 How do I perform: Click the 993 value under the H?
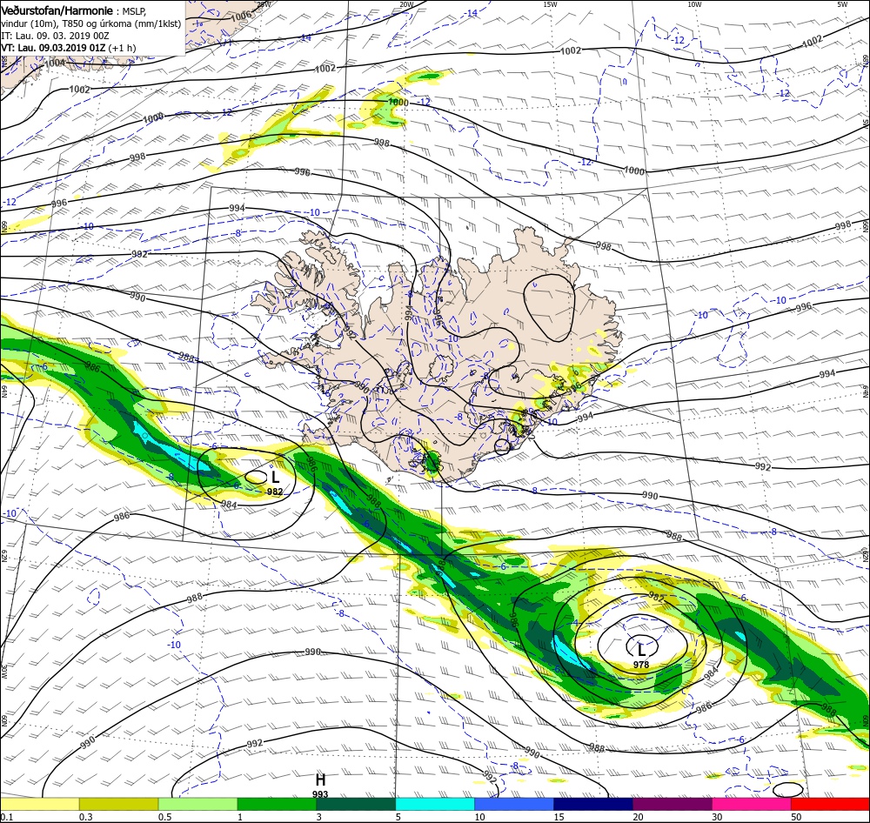point(320,794)
